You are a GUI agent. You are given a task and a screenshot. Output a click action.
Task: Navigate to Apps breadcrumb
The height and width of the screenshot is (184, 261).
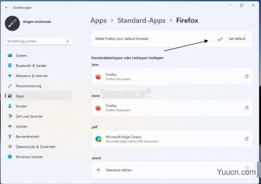(x=99, y=21)
